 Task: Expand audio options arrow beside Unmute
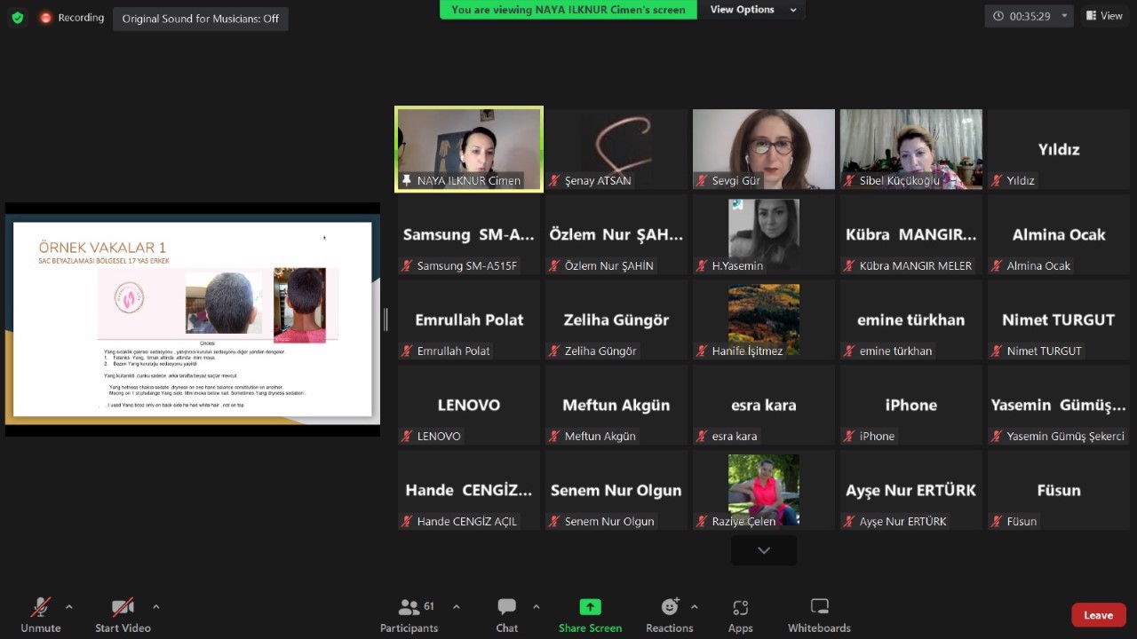[69, 607]
